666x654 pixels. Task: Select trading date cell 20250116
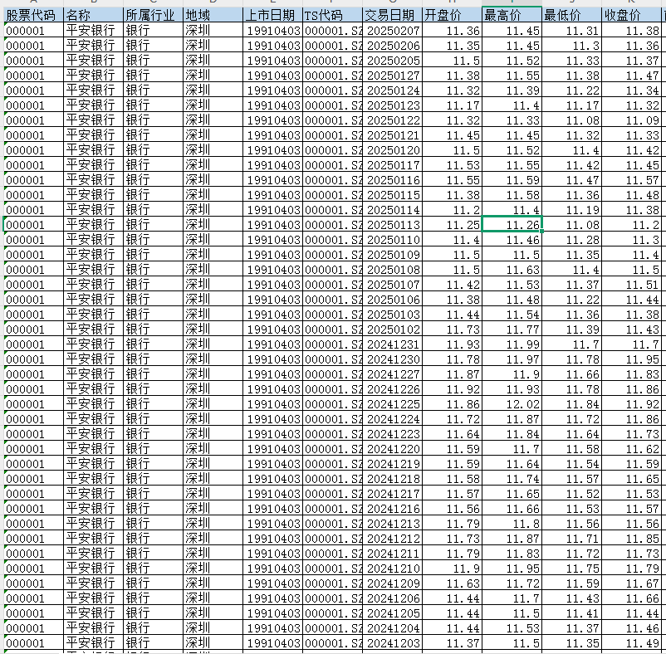[393, 180]
